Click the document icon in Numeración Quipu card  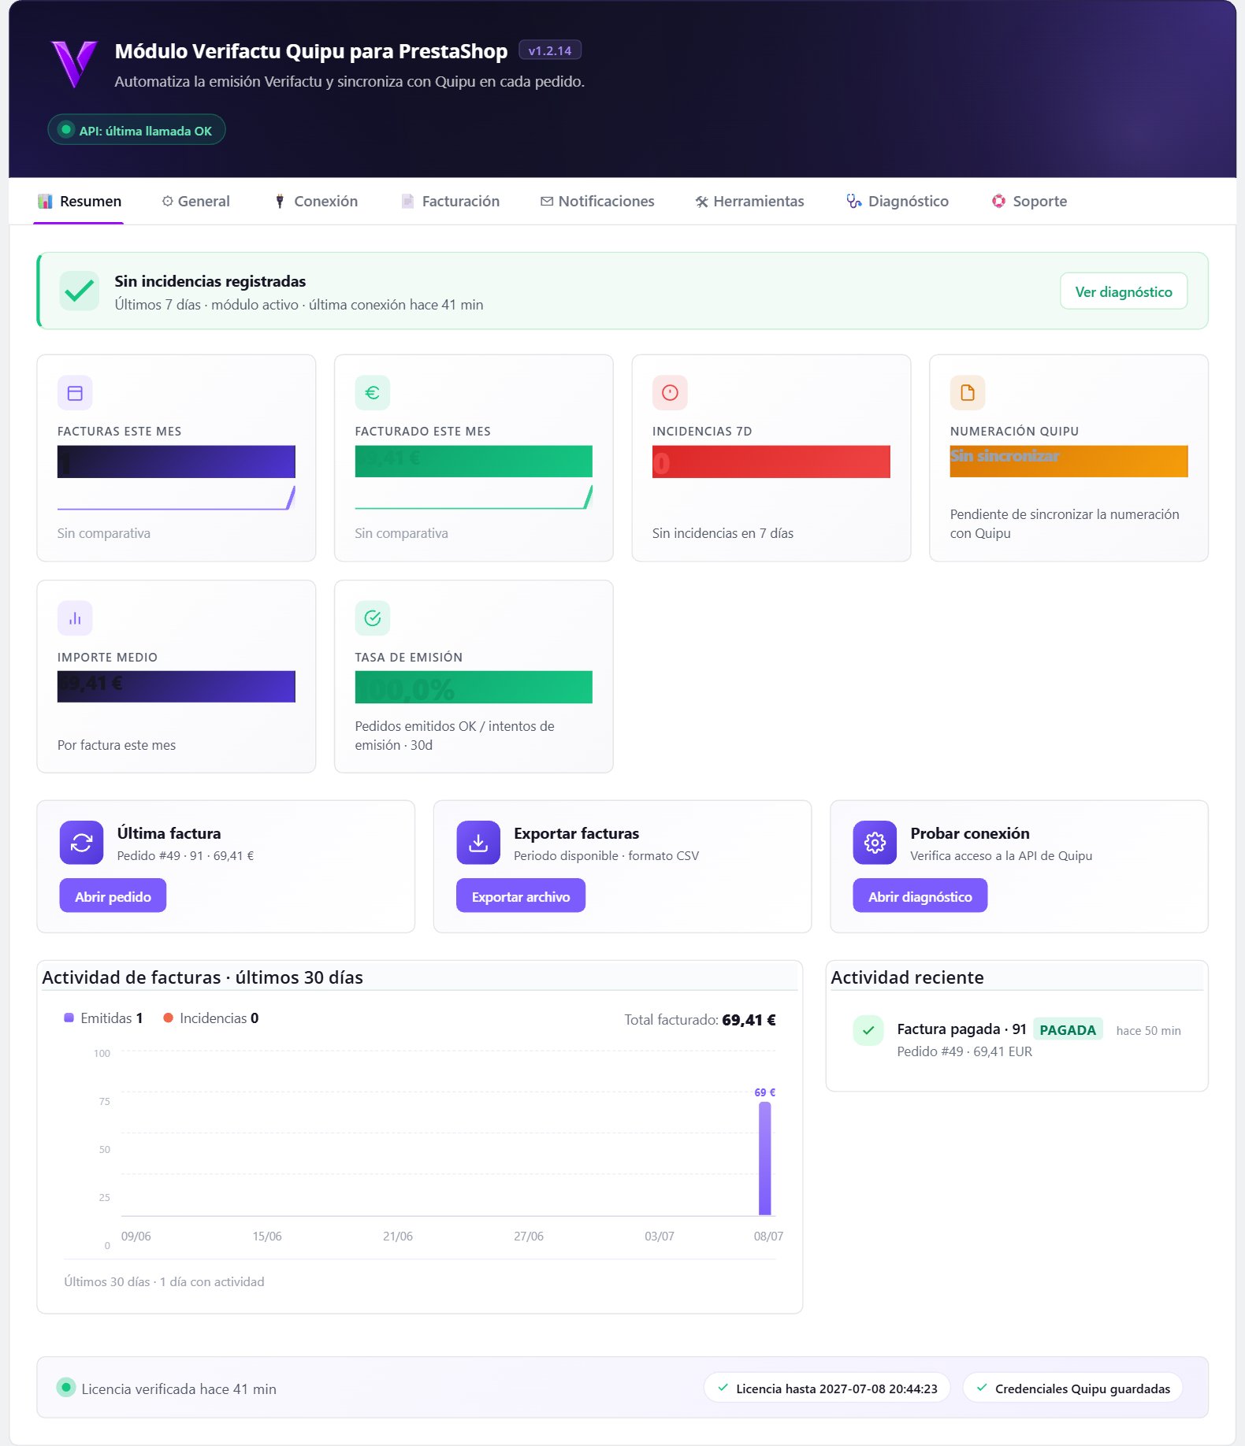click(968, 393)
